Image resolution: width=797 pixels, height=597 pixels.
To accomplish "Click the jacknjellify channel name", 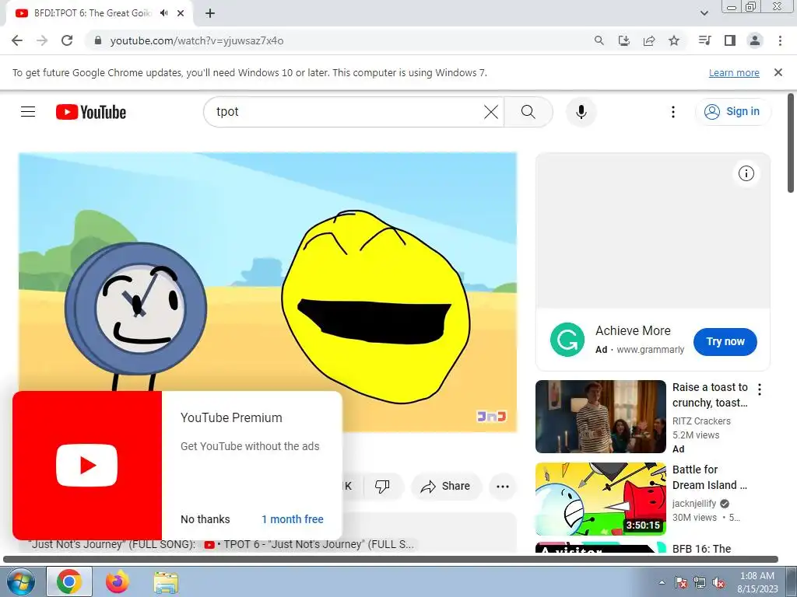I will pos(694,504).
